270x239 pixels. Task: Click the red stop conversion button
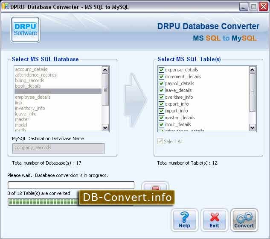click(x=155, y=187)
